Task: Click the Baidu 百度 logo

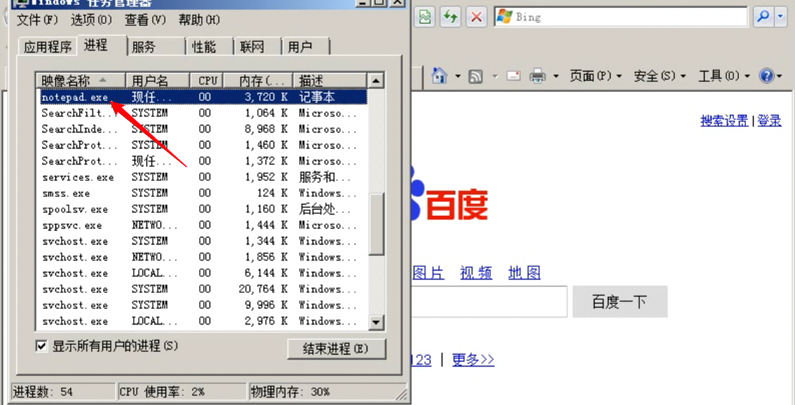Action: 450,197
